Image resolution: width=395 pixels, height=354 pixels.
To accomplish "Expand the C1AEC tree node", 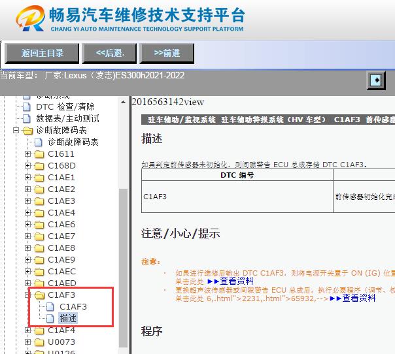I will (27, 272).
